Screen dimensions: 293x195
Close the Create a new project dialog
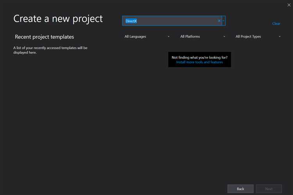click(289, 5)
